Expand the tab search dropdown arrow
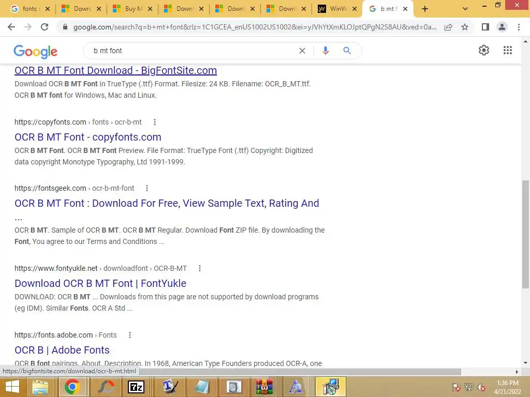The image size is (530, 397). (x=465, y=9)
